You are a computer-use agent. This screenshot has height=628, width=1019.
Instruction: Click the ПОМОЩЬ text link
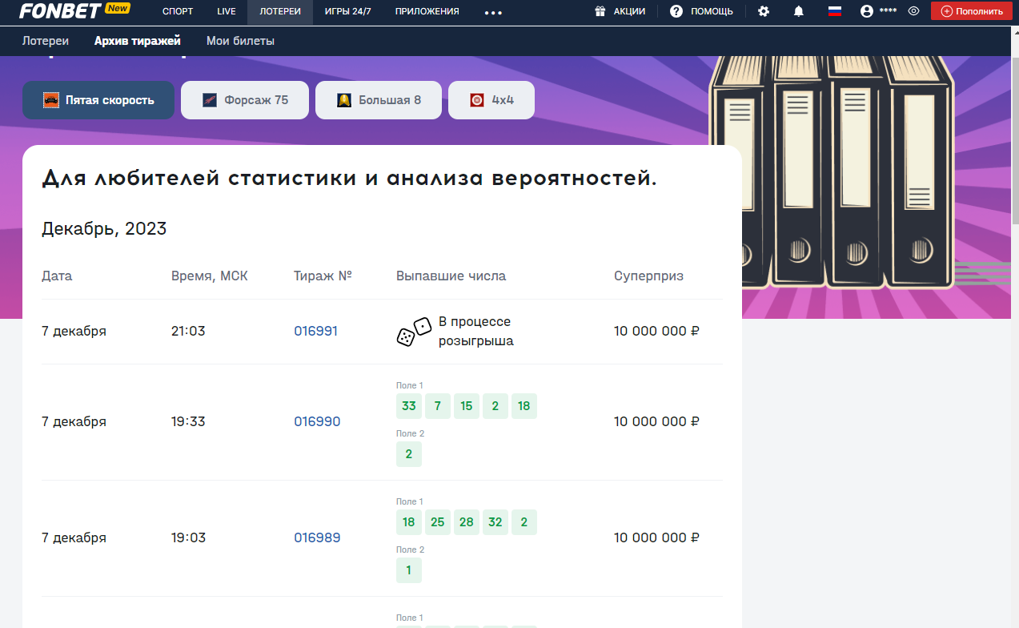click(712, 11)
